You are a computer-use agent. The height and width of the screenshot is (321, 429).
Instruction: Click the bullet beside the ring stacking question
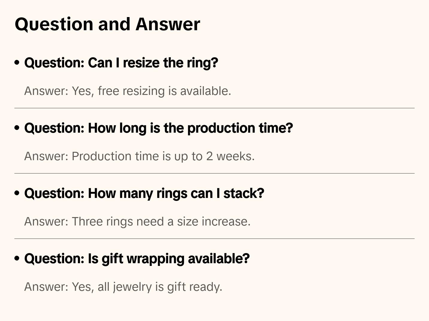tap(17, 193)
